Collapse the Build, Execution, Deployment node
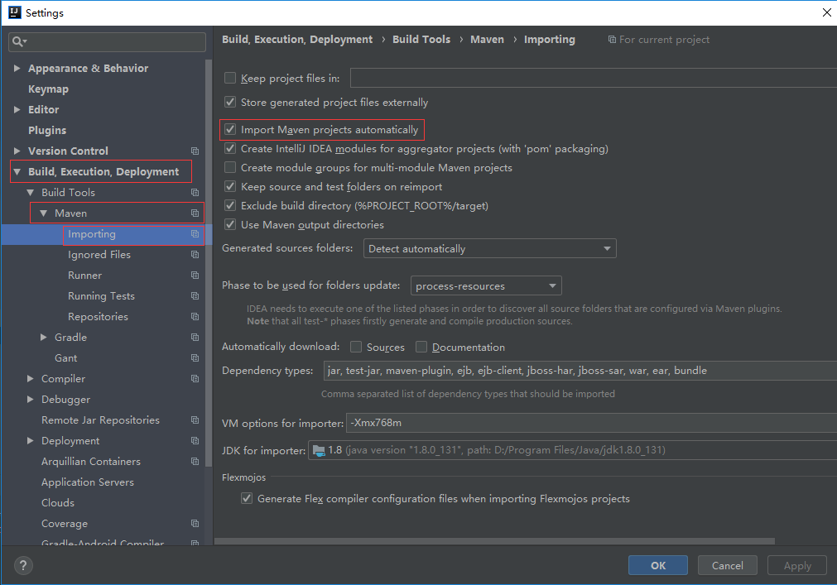Image resolution: width=837 pixels, height=585 pixels. pyautogui.click(x=17, y=172)
